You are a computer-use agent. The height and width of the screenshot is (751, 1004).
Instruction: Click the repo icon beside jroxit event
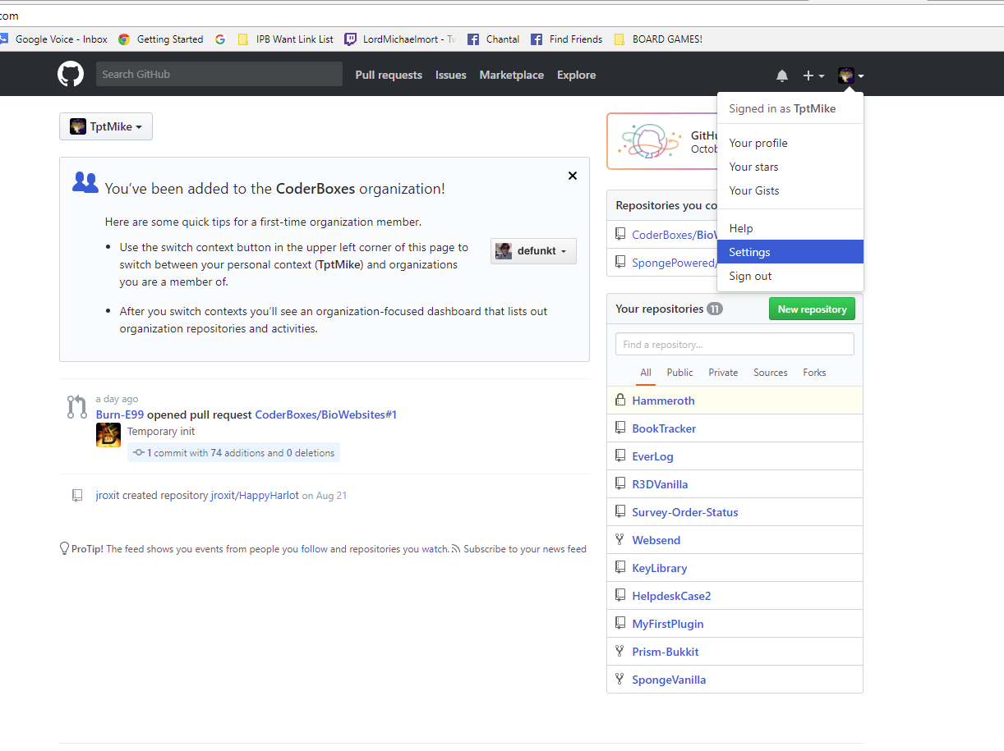click(77, 496)
